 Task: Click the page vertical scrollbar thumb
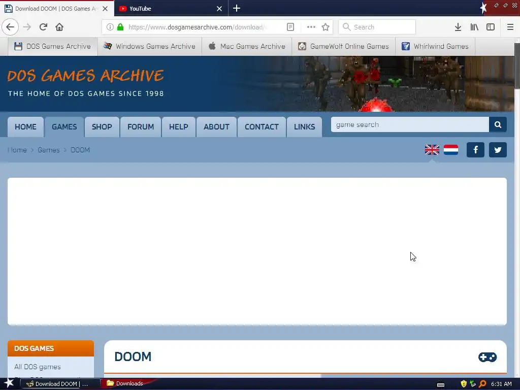pyautogui.click(x=517, y=66)
